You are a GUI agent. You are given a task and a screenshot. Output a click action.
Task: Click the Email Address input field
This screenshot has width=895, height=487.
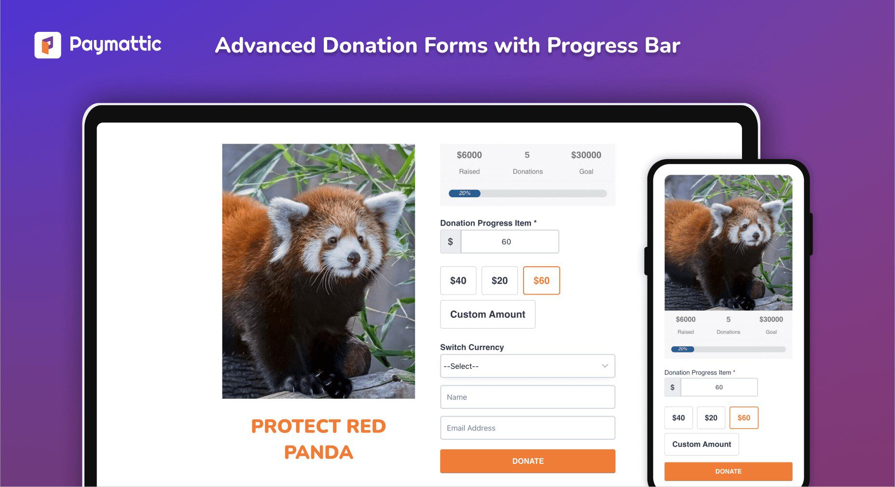[x=528, y=428]
